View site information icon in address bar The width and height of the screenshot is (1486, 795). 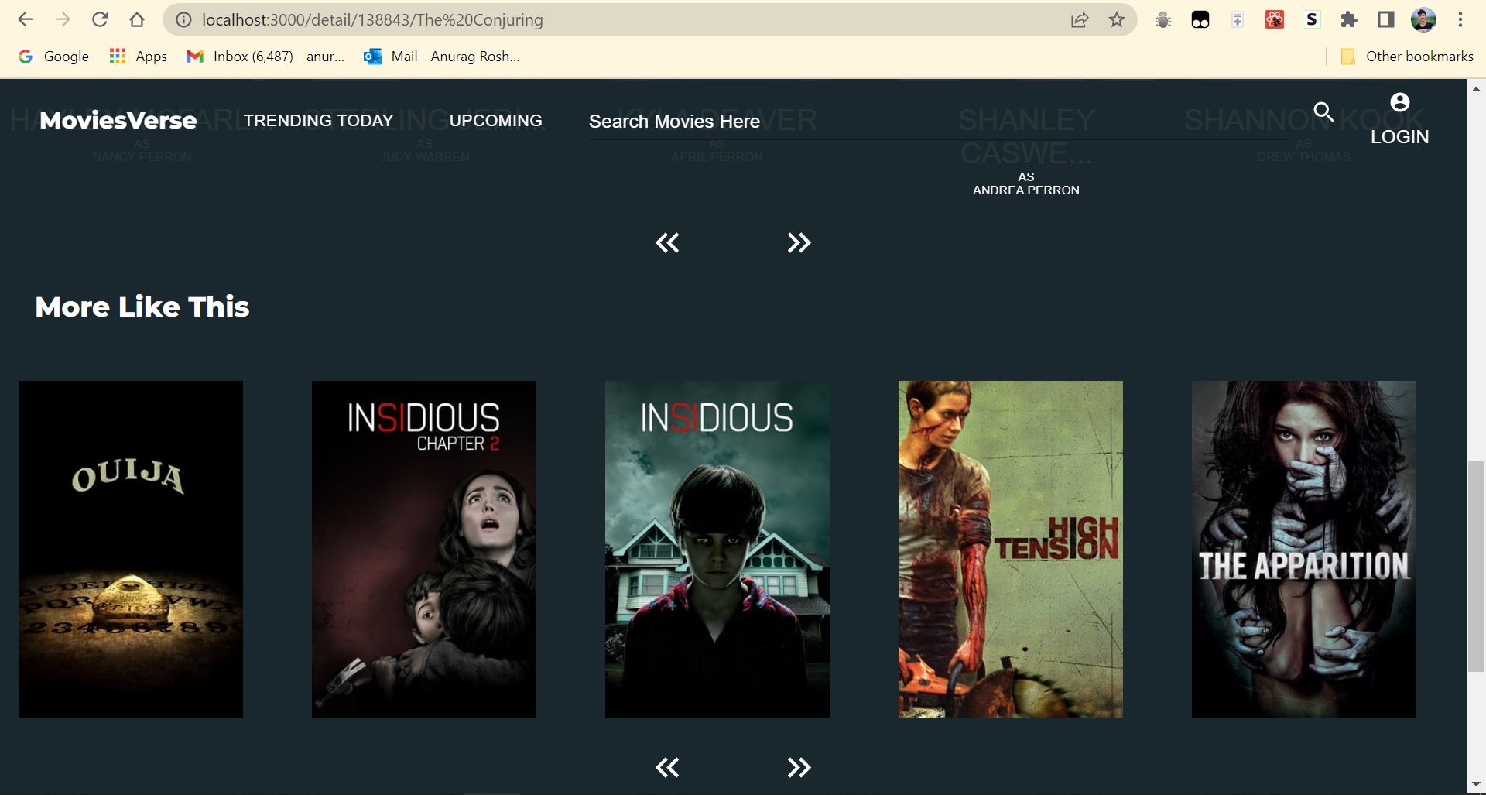tap(183, 20)
